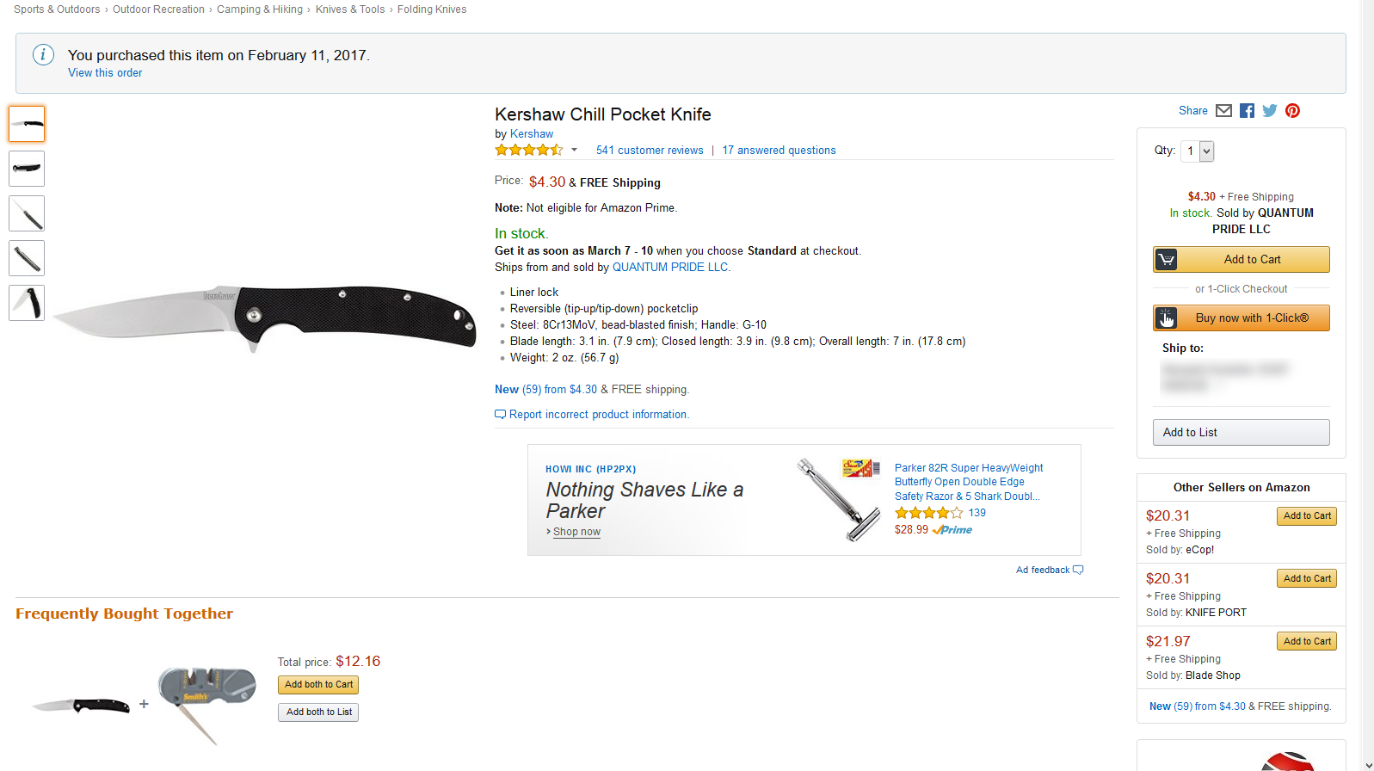The width and height of the screenshot is (1374, 771).
Task: Click the 1-Click purchase hand icon
Action: click(x=1167, y=318)
